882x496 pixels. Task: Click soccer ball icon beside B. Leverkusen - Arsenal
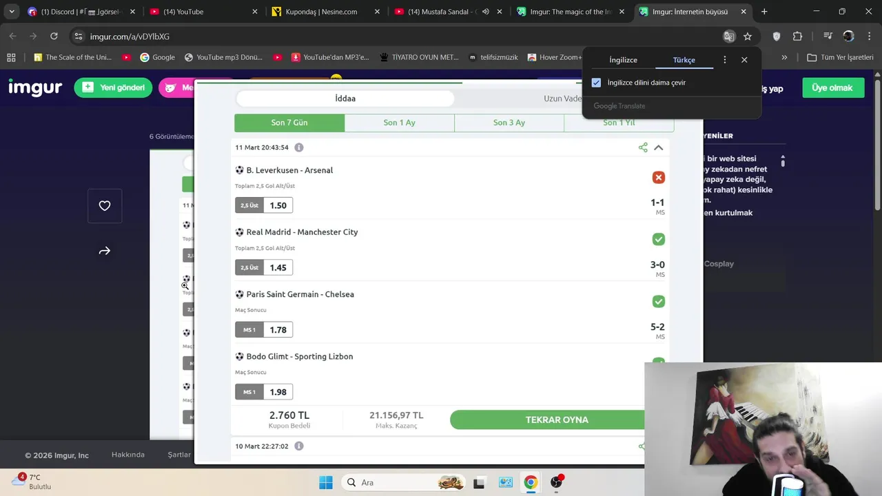tap(240, 170)
